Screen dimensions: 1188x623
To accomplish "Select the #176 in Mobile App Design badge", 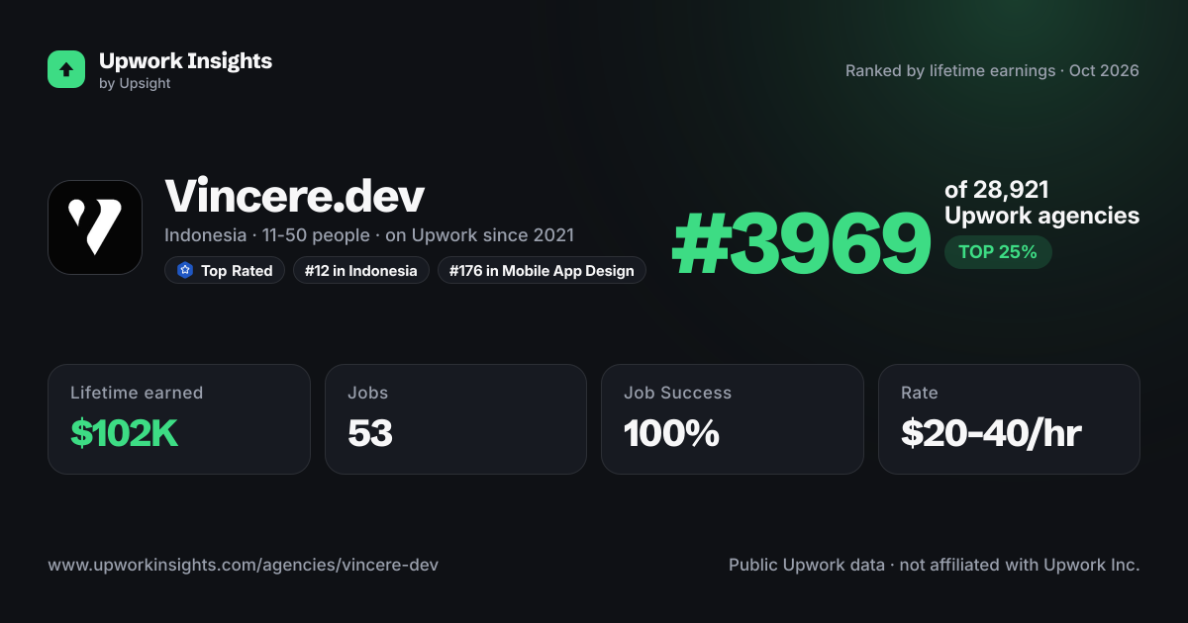I will coord(543,270).
